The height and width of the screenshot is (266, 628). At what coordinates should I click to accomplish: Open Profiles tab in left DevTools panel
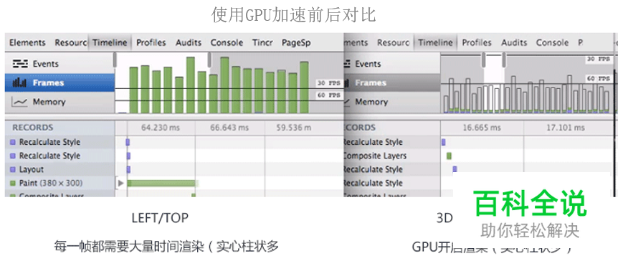pyautogui.click(x=151, y=42)
